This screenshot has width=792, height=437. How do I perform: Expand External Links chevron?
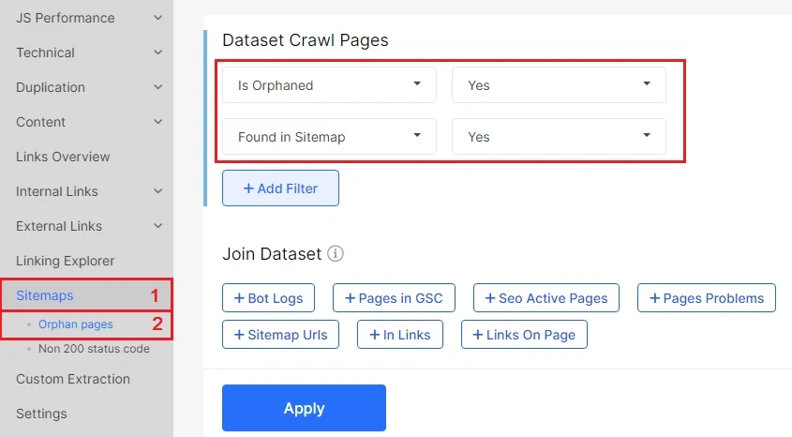tap(158, 226)
